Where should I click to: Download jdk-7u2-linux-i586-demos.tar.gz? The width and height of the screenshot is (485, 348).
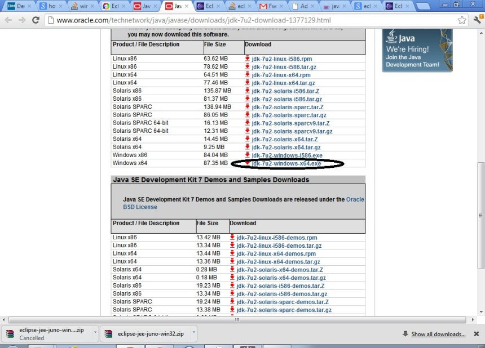click(x=279, y=246)
